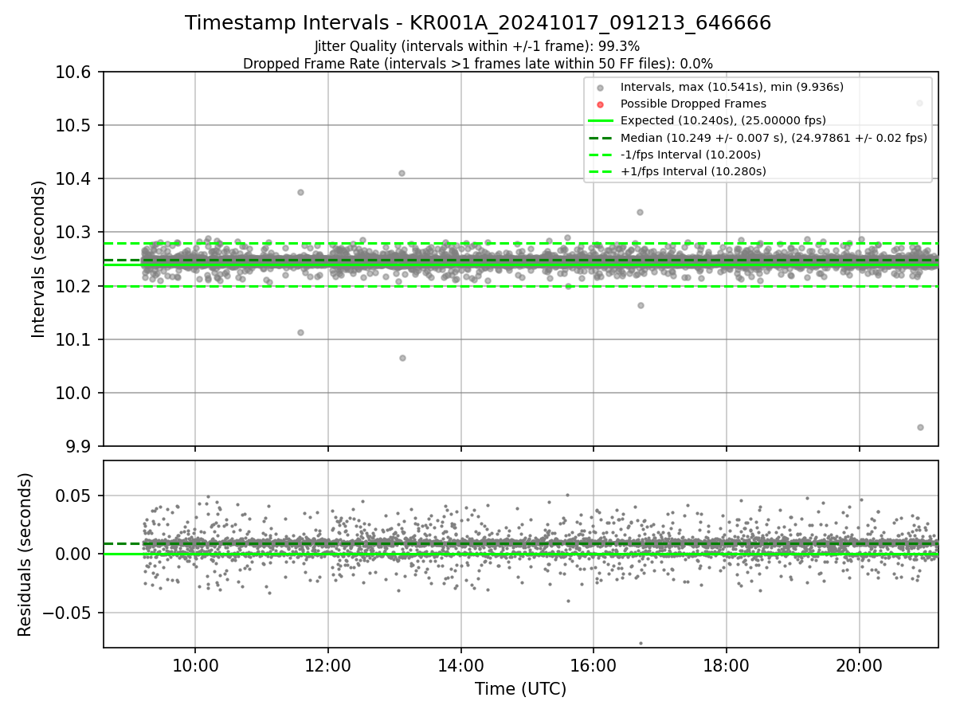Click the legend entry 'Possible Dropped Frames'

(x=693, y=104)
